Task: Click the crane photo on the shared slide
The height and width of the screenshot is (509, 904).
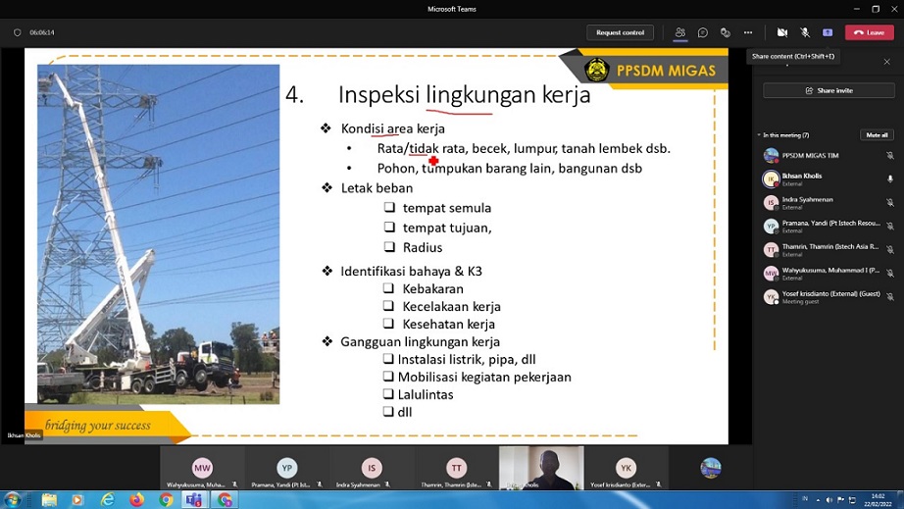Action: pyautogui.click(x=159, y=234)
